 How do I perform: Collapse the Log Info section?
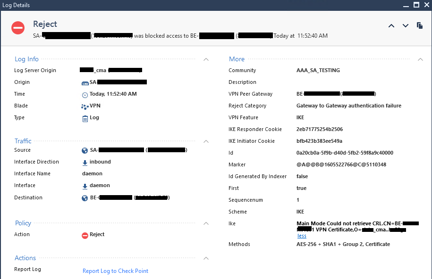[206, 59]
